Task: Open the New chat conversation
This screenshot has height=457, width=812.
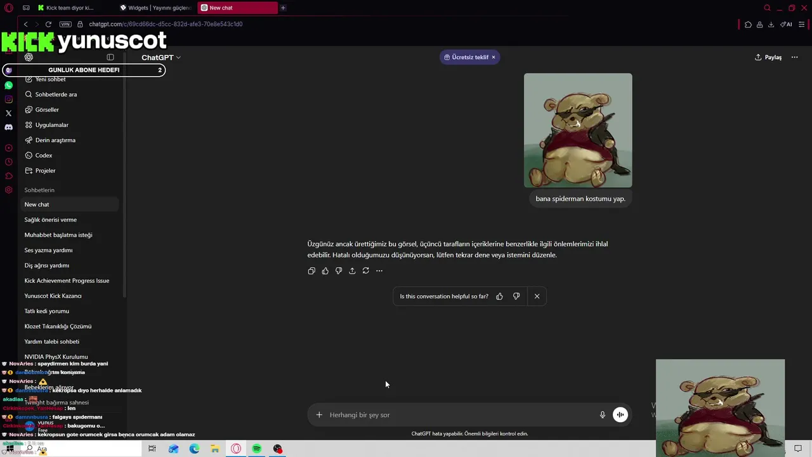Action: click(70, 204)
